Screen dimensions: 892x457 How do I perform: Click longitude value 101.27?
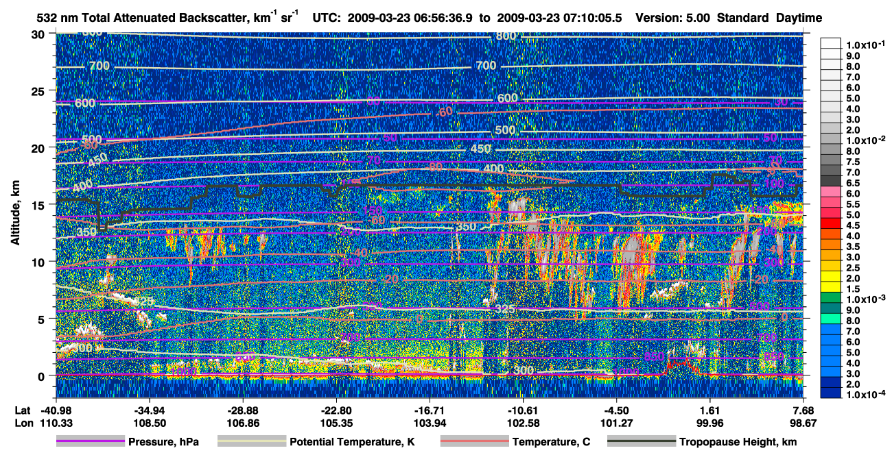point(617,423)
